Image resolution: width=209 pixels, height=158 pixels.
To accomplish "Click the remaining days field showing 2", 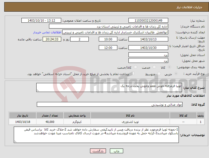I will [x=79, y=39].
